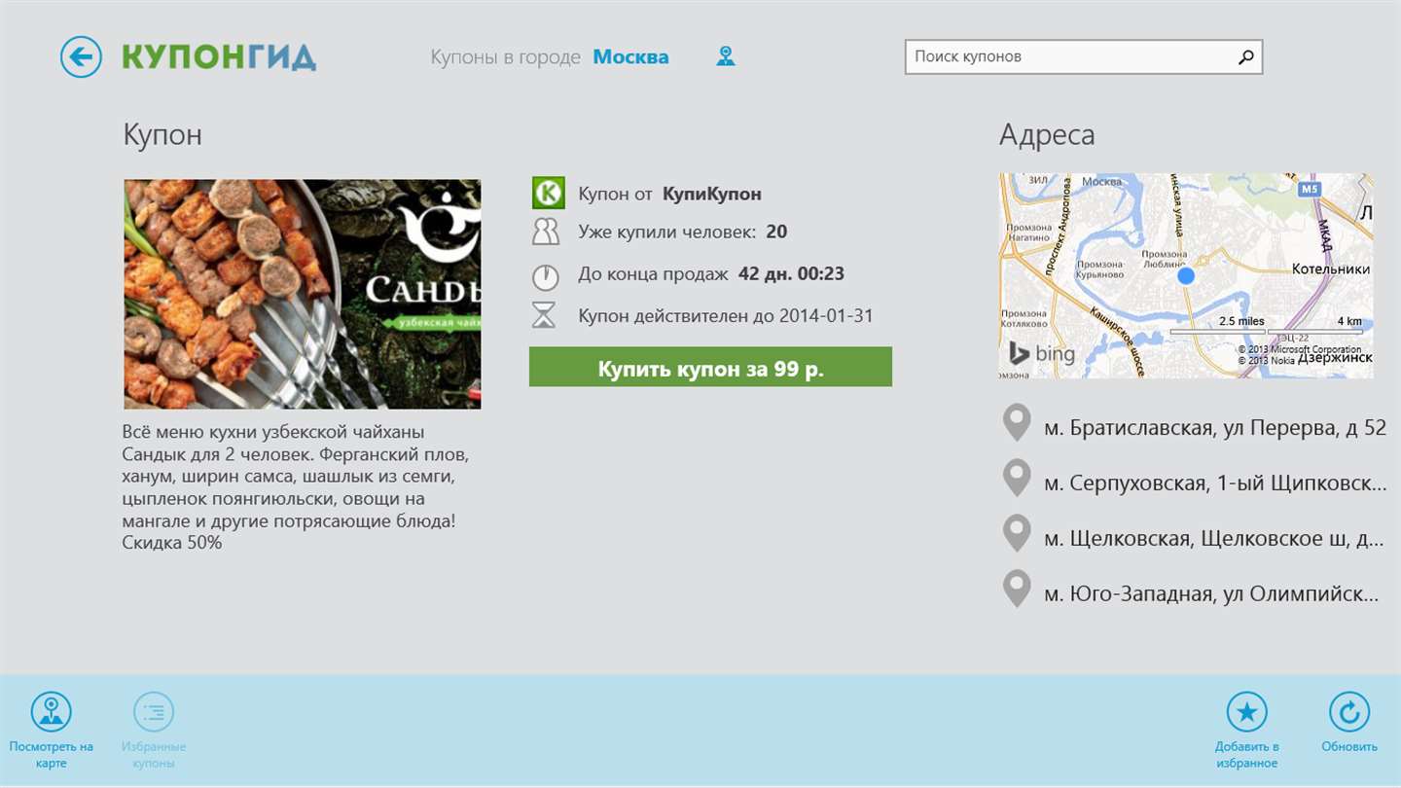Select address м. Братиславская, ул Перерва, д 52
Viewport: 1401px width, 788px height.
click(1215, 427)
